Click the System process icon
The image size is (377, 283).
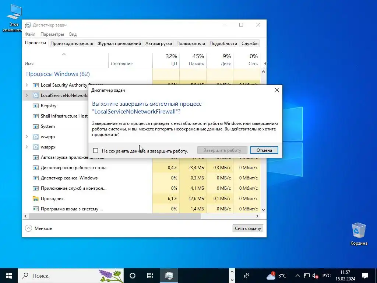click(x=36, y=126)
